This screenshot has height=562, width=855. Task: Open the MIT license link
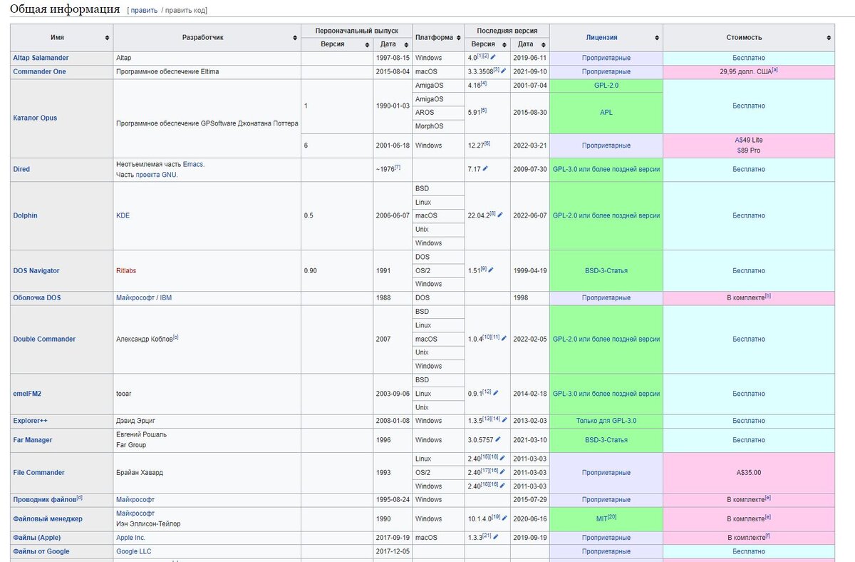(601, 518)
